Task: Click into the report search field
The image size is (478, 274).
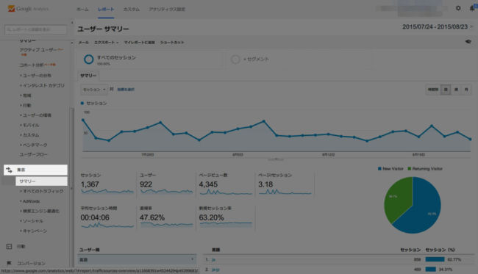Action: (36, 29)
